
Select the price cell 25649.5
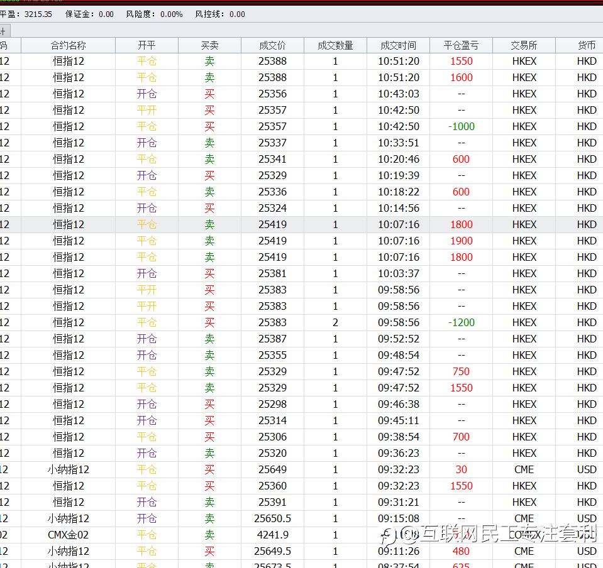(x=273, y=551)
